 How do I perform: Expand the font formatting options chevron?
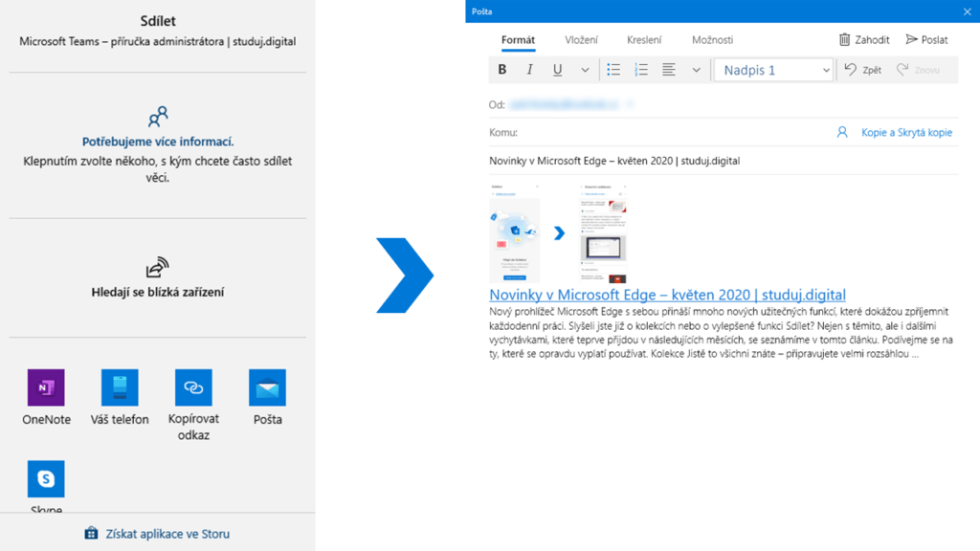coord(585,70)
